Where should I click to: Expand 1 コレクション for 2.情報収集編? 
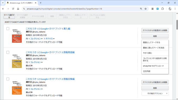(35, 89)
